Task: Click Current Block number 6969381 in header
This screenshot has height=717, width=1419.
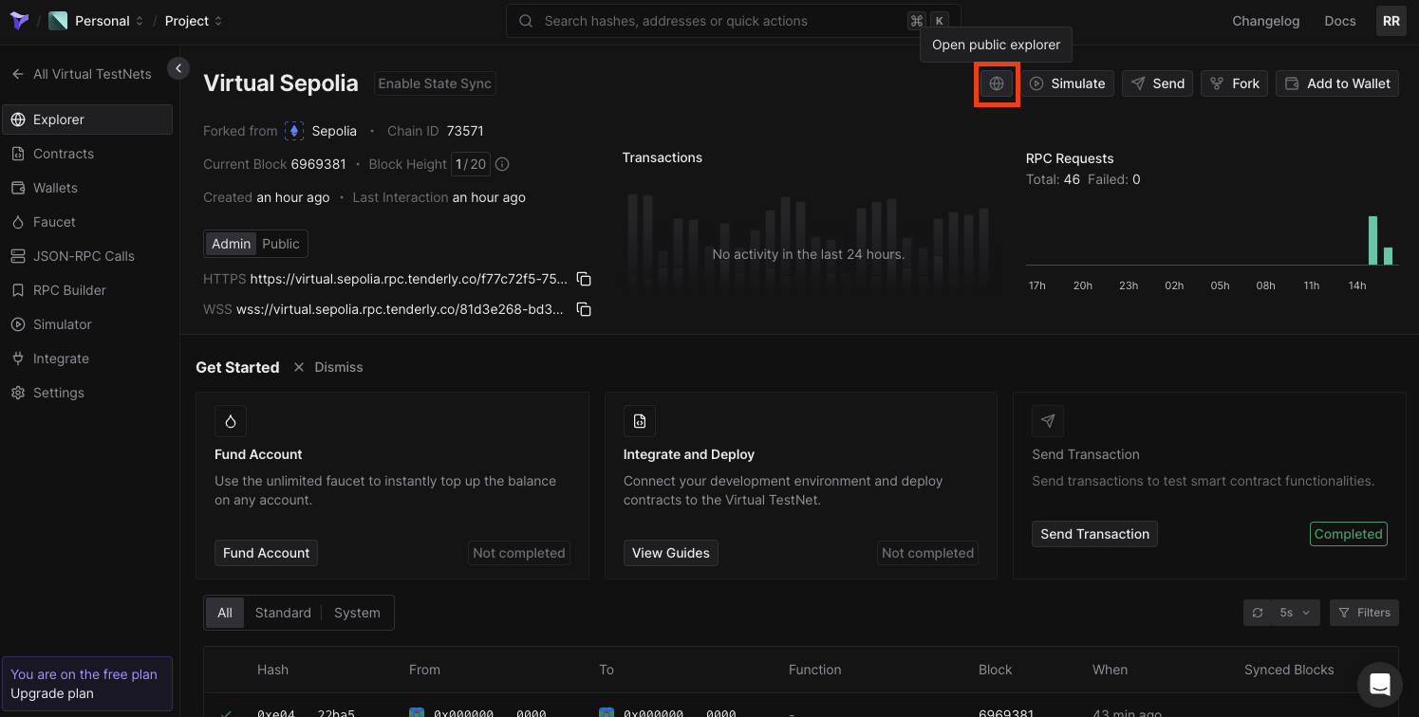Action: [x=319, y=164]
